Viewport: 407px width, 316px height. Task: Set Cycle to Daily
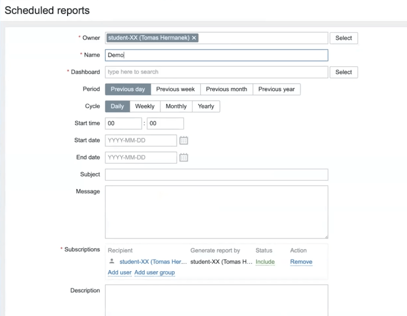coord(117,106)
